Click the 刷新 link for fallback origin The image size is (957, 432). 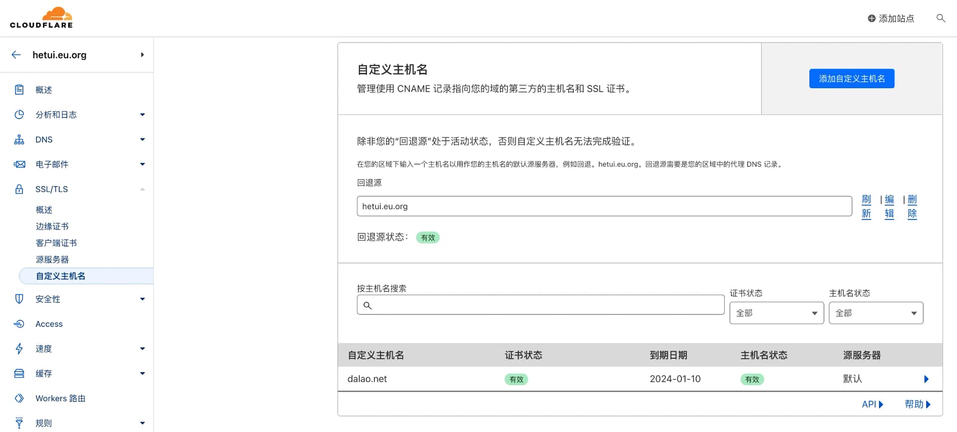click(866, 206)
